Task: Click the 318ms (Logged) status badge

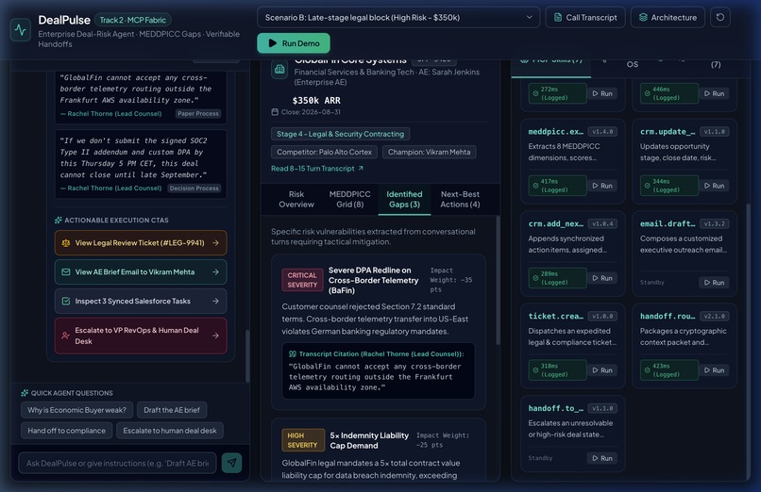Action: click(x=558, y=370)
